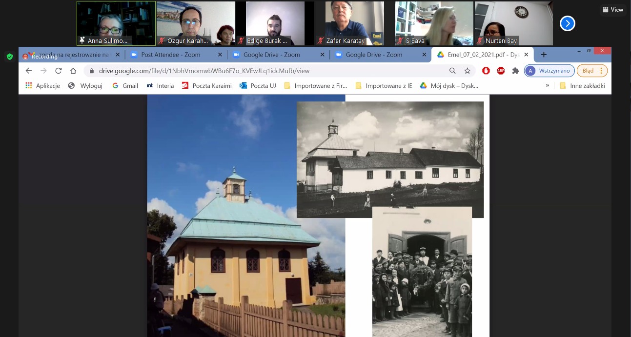The image size is (631, 337).
Task: Open the Zoom View layout menu
Action: coord(612,10)
